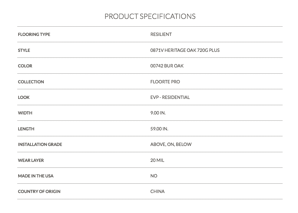Click the Above, On, Below value
Viewport: 298px width, 213px height.
[x=171, y=144]
